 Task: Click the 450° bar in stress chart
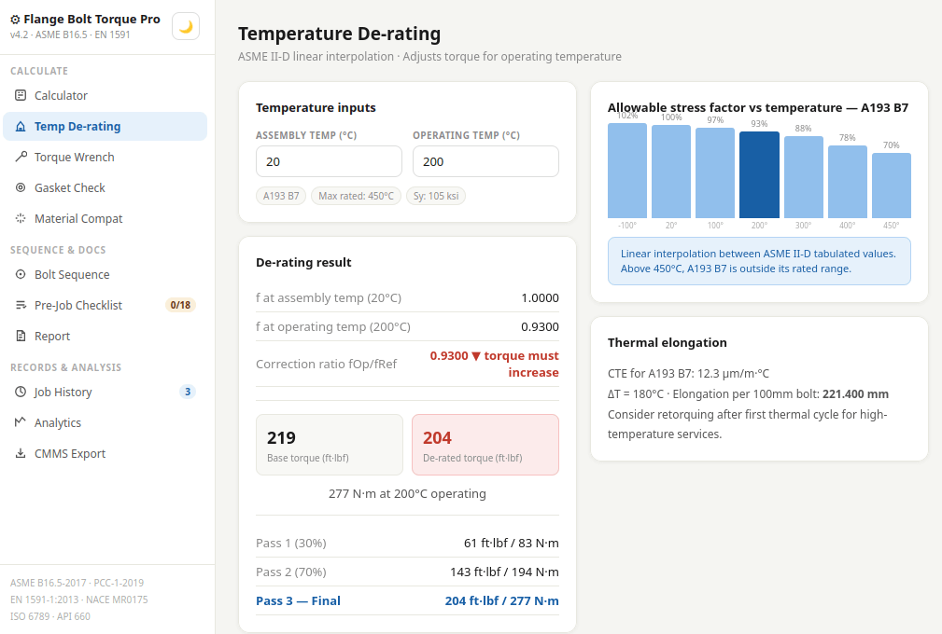pyautogui.click(x=891, y=186)
